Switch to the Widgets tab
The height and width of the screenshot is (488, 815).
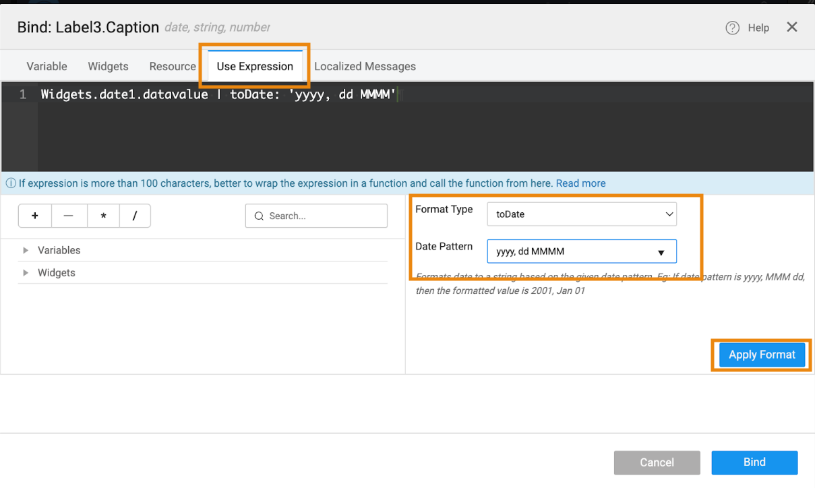(108, 66)
